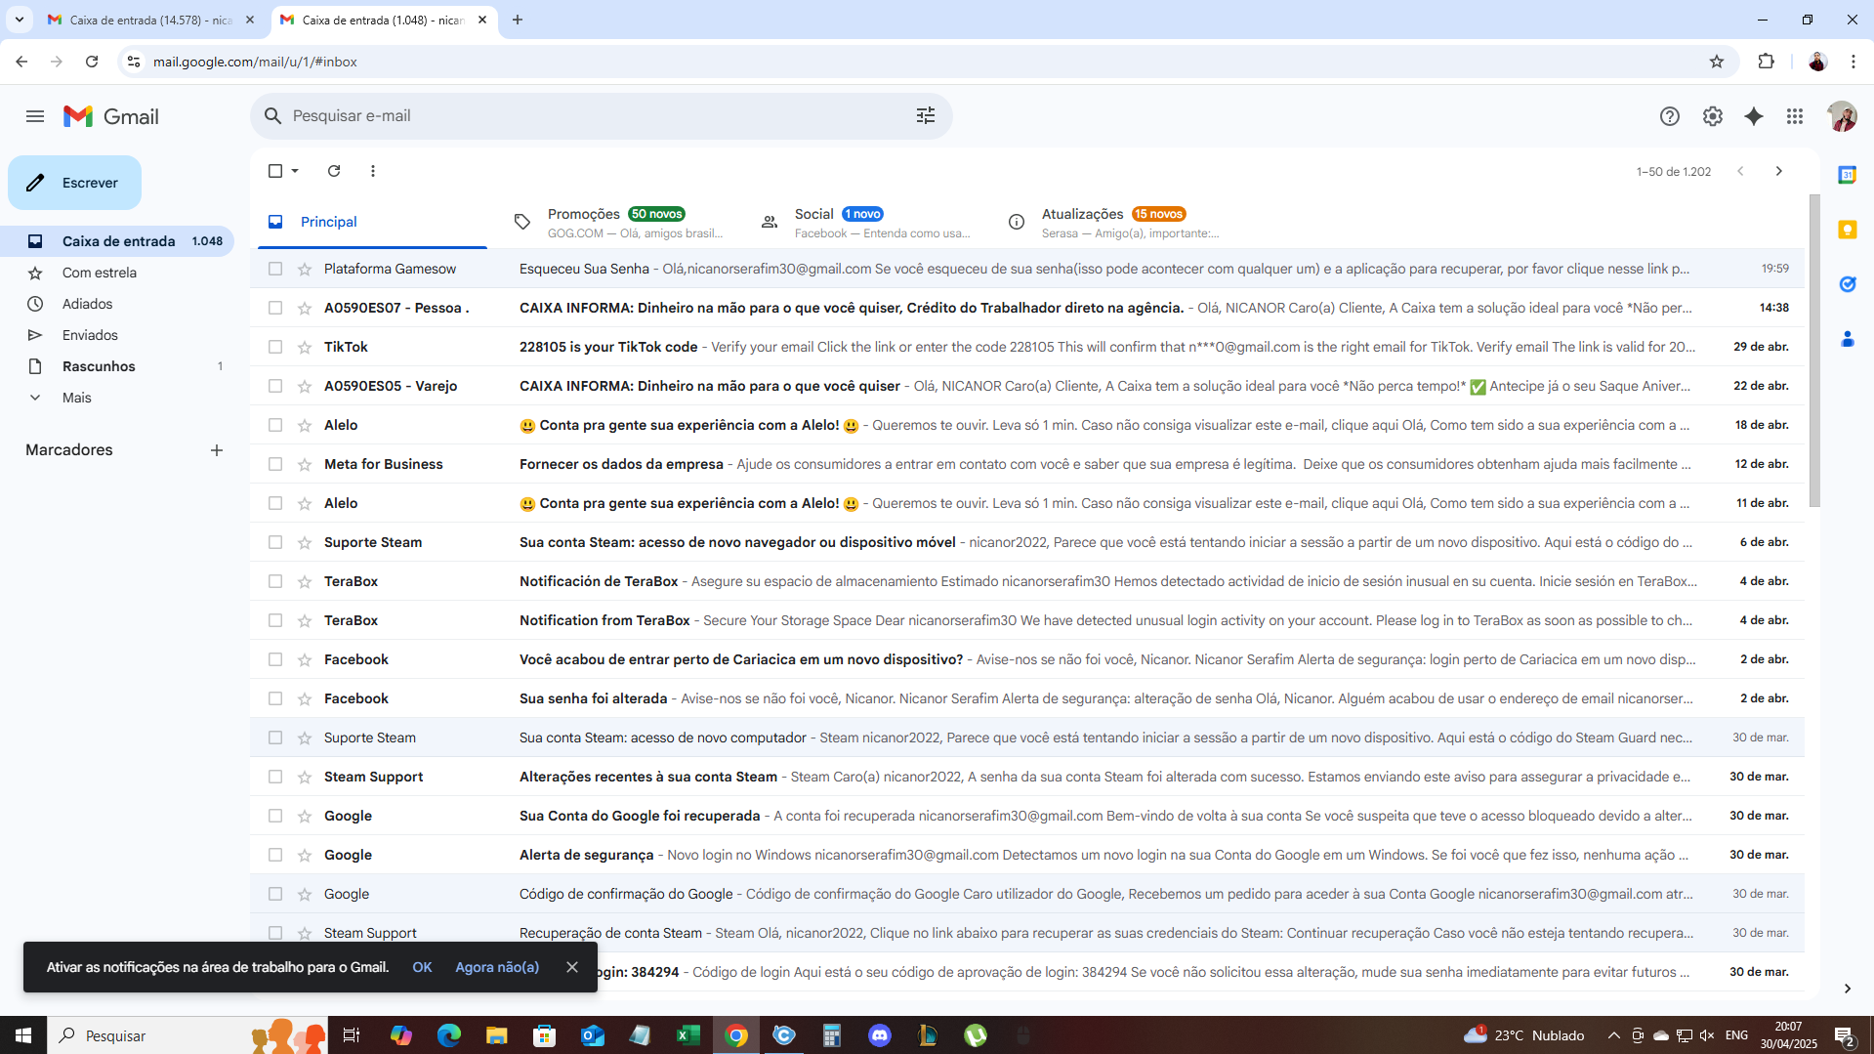Reload the page in Chrome
1874x1054 pixels.
[x=92, y=62]
